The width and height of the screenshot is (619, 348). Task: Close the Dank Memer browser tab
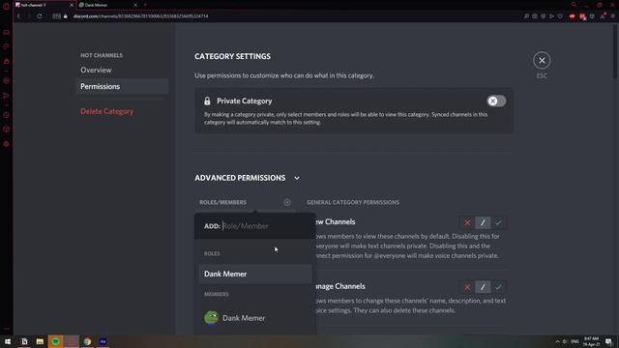[135, 5]
